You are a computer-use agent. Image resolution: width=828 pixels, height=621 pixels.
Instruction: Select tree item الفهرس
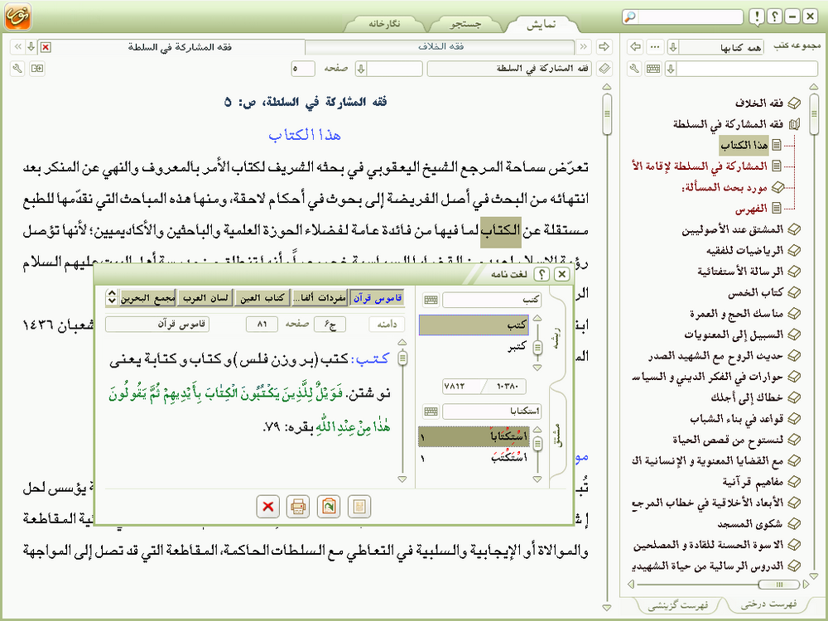click(752, 208)
